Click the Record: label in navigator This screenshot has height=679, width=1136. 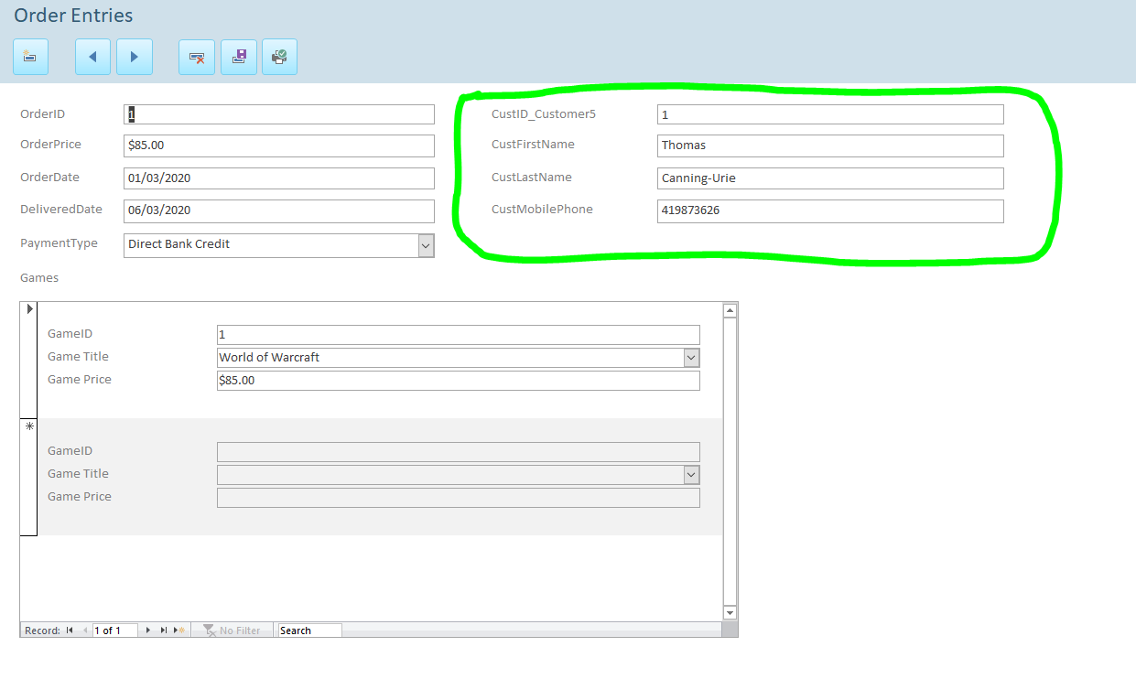42,630
